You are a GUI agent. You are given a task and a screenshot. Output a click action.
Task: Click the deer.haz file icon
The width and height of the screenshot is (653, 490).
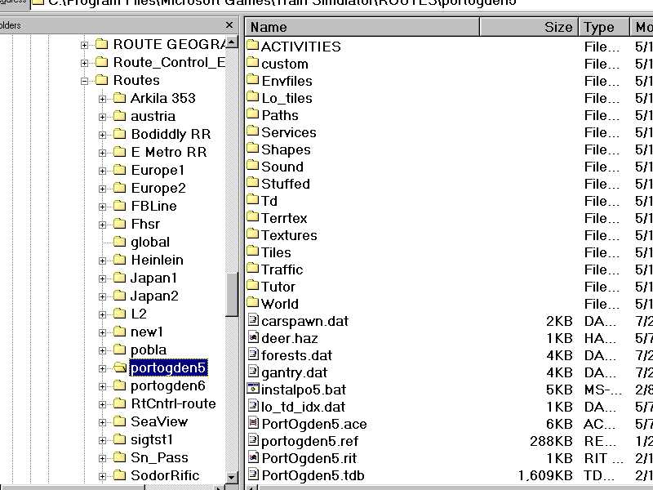(253, 337)
